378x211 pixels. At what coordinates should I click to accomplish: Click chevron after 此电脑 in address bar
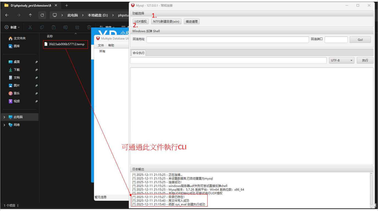tap(83, 15)
